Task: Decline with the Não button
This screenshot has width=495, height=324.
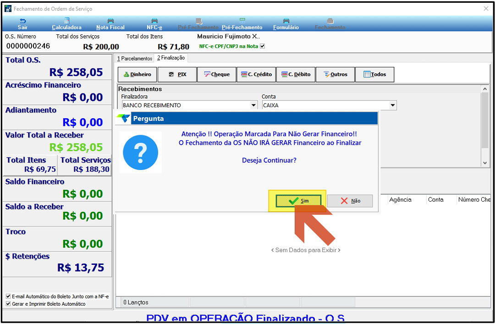Action: (x=350, y=201)
